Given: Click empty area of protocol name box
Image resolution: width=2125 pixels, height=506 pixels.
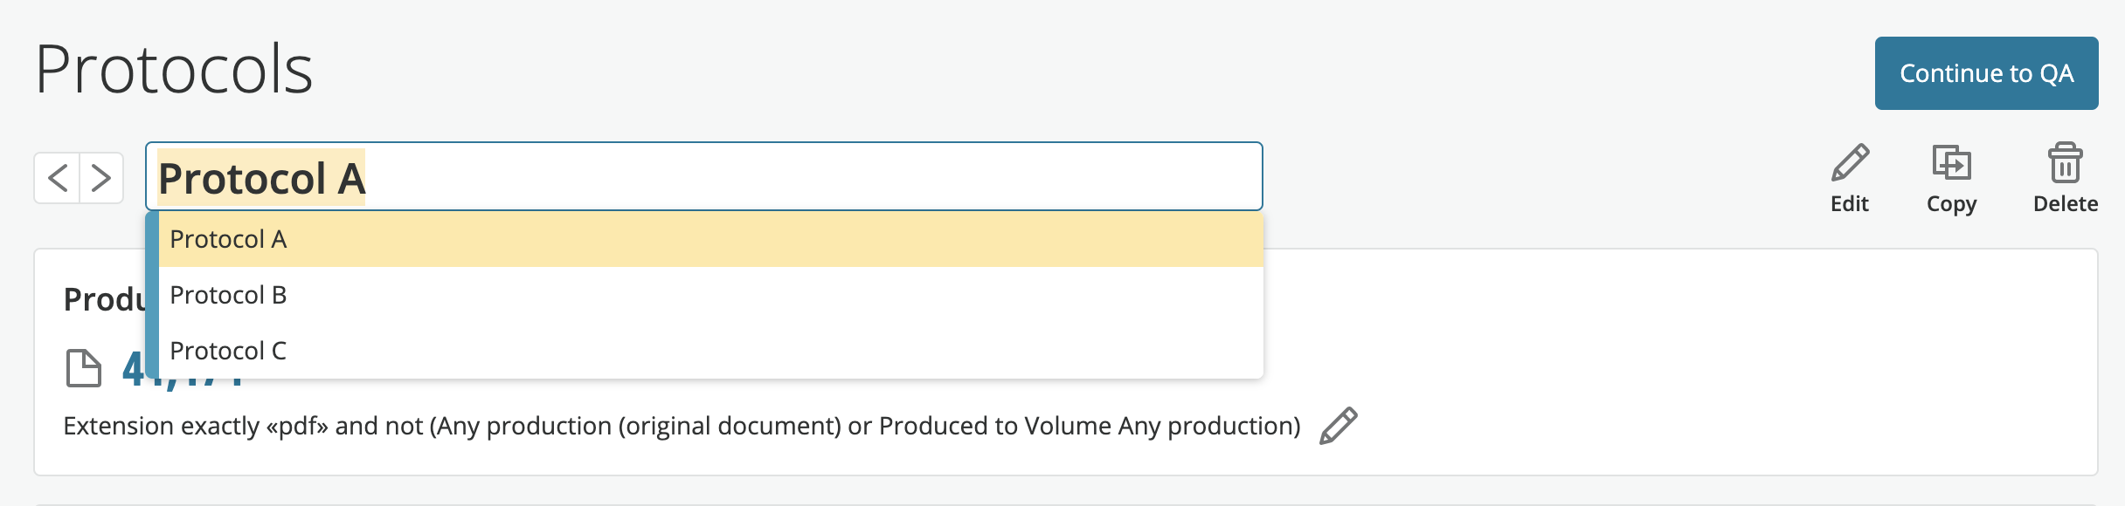Looking at the screenshot, I should (813, 176).
